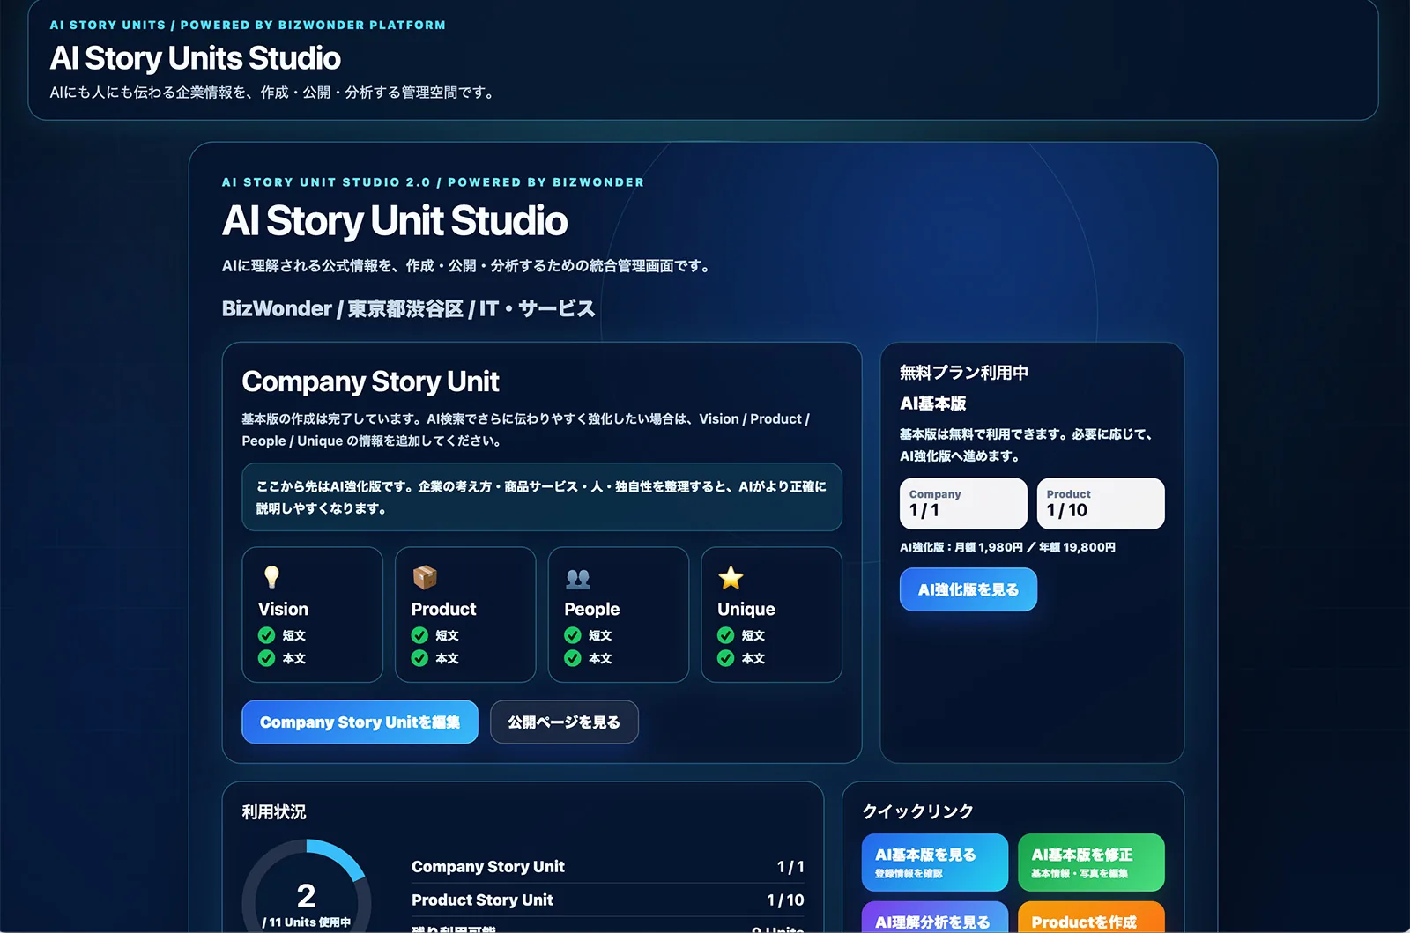
Task: Click the Unique star icon
Action: [x=731, y=578]
